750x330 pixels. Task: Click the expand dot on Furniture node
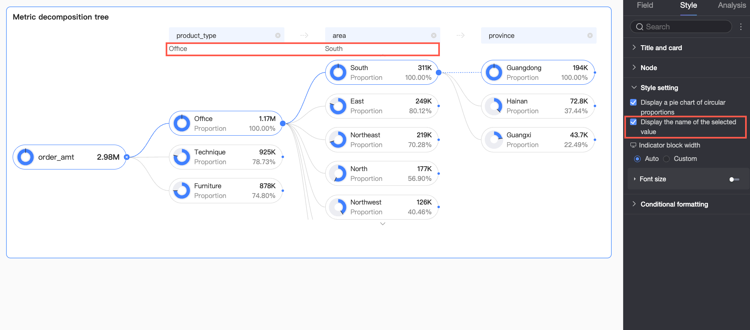(283, 190)
